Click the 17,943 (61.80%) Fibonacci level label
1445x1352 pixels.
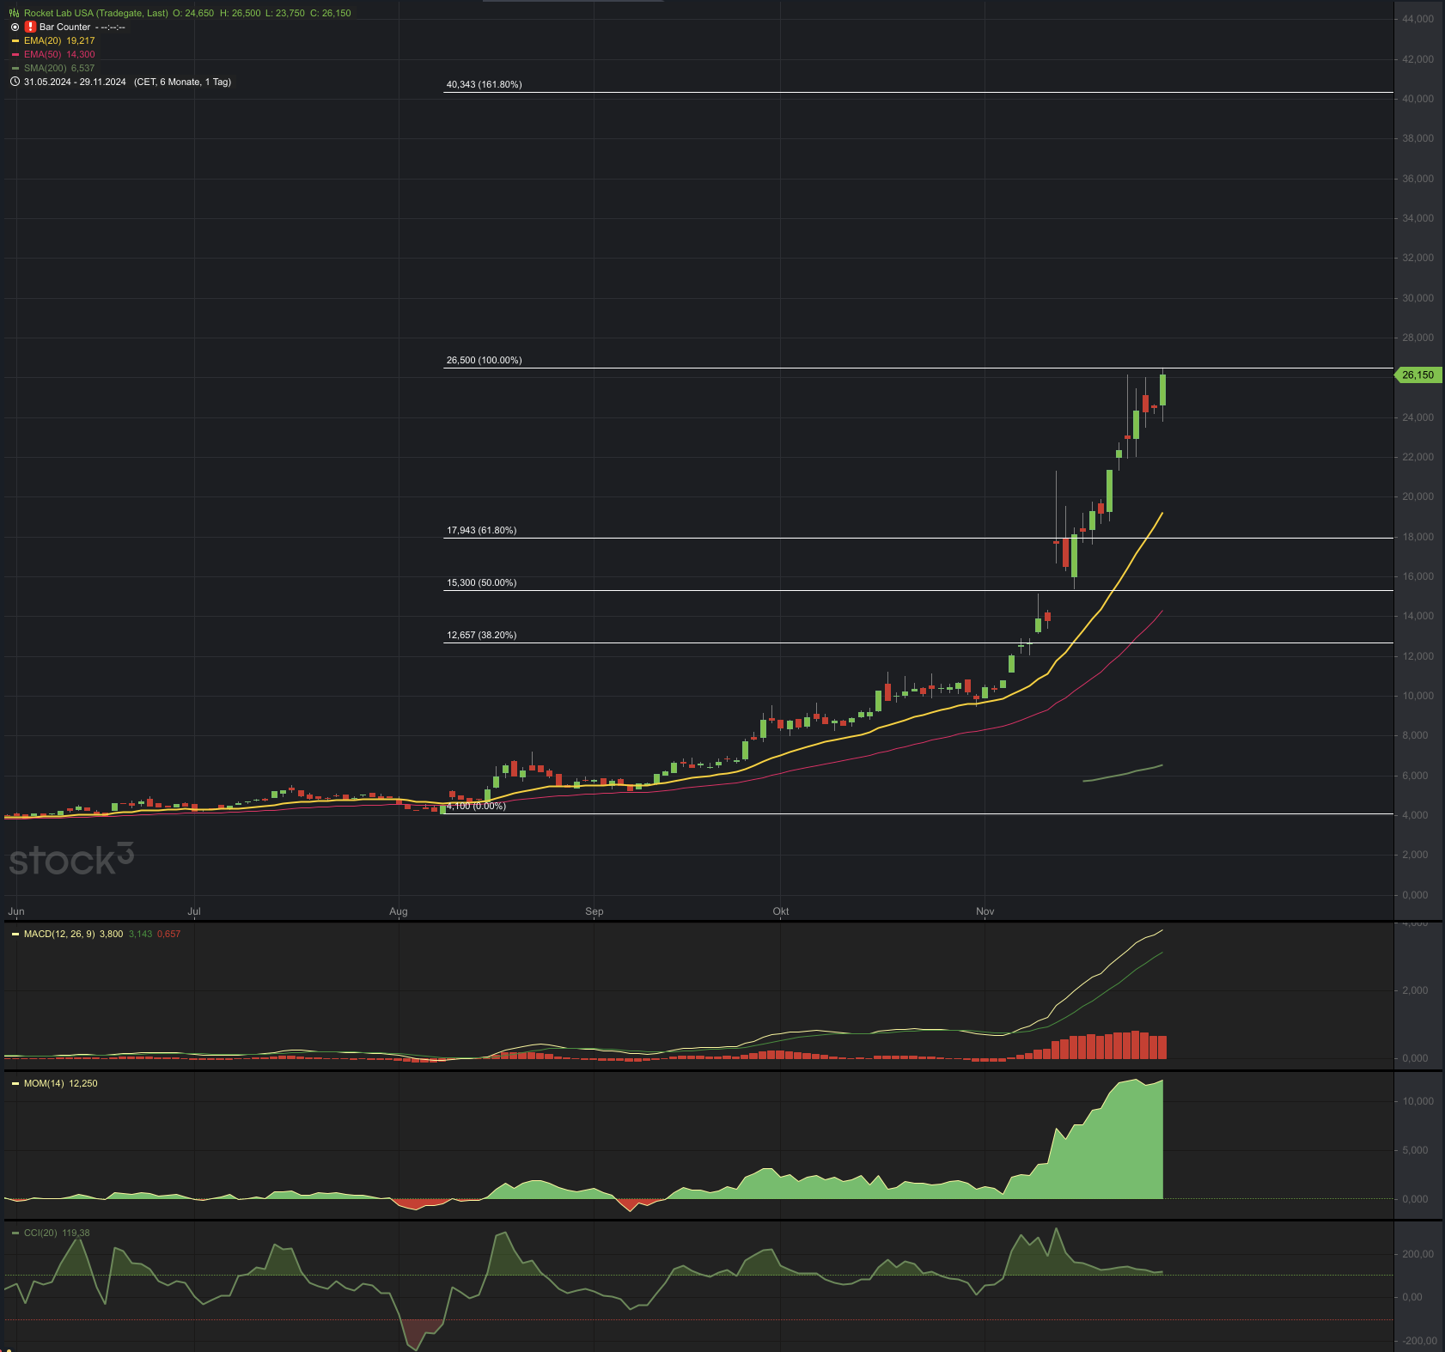pos(481,530)
